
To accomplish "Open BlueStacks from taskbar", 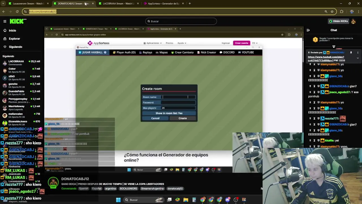I will pos(177,200).
